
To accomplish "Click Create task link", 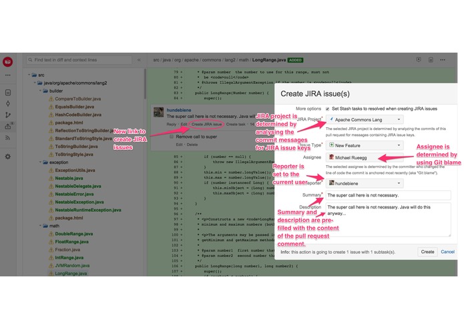I will point(236,125).
